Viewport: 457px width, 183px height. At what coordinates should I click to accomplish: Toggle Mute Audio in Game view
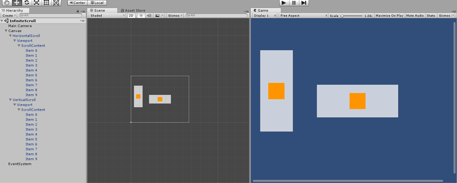coord(415,15)
